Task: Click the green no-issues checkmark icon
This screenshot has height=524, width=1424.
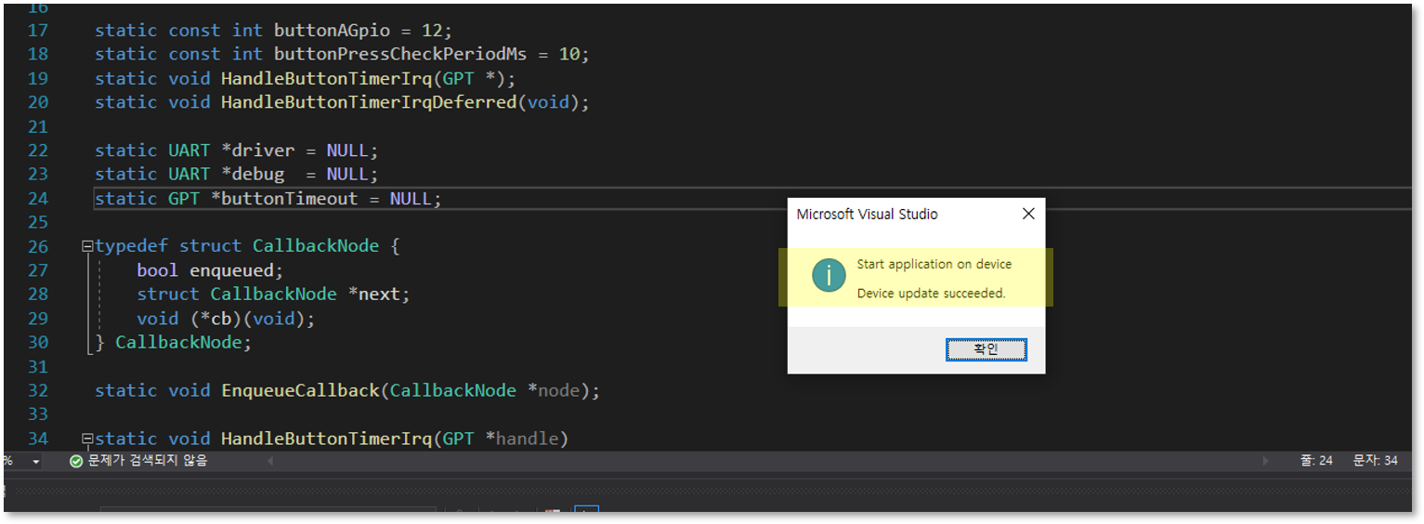Action: (76, 461)
